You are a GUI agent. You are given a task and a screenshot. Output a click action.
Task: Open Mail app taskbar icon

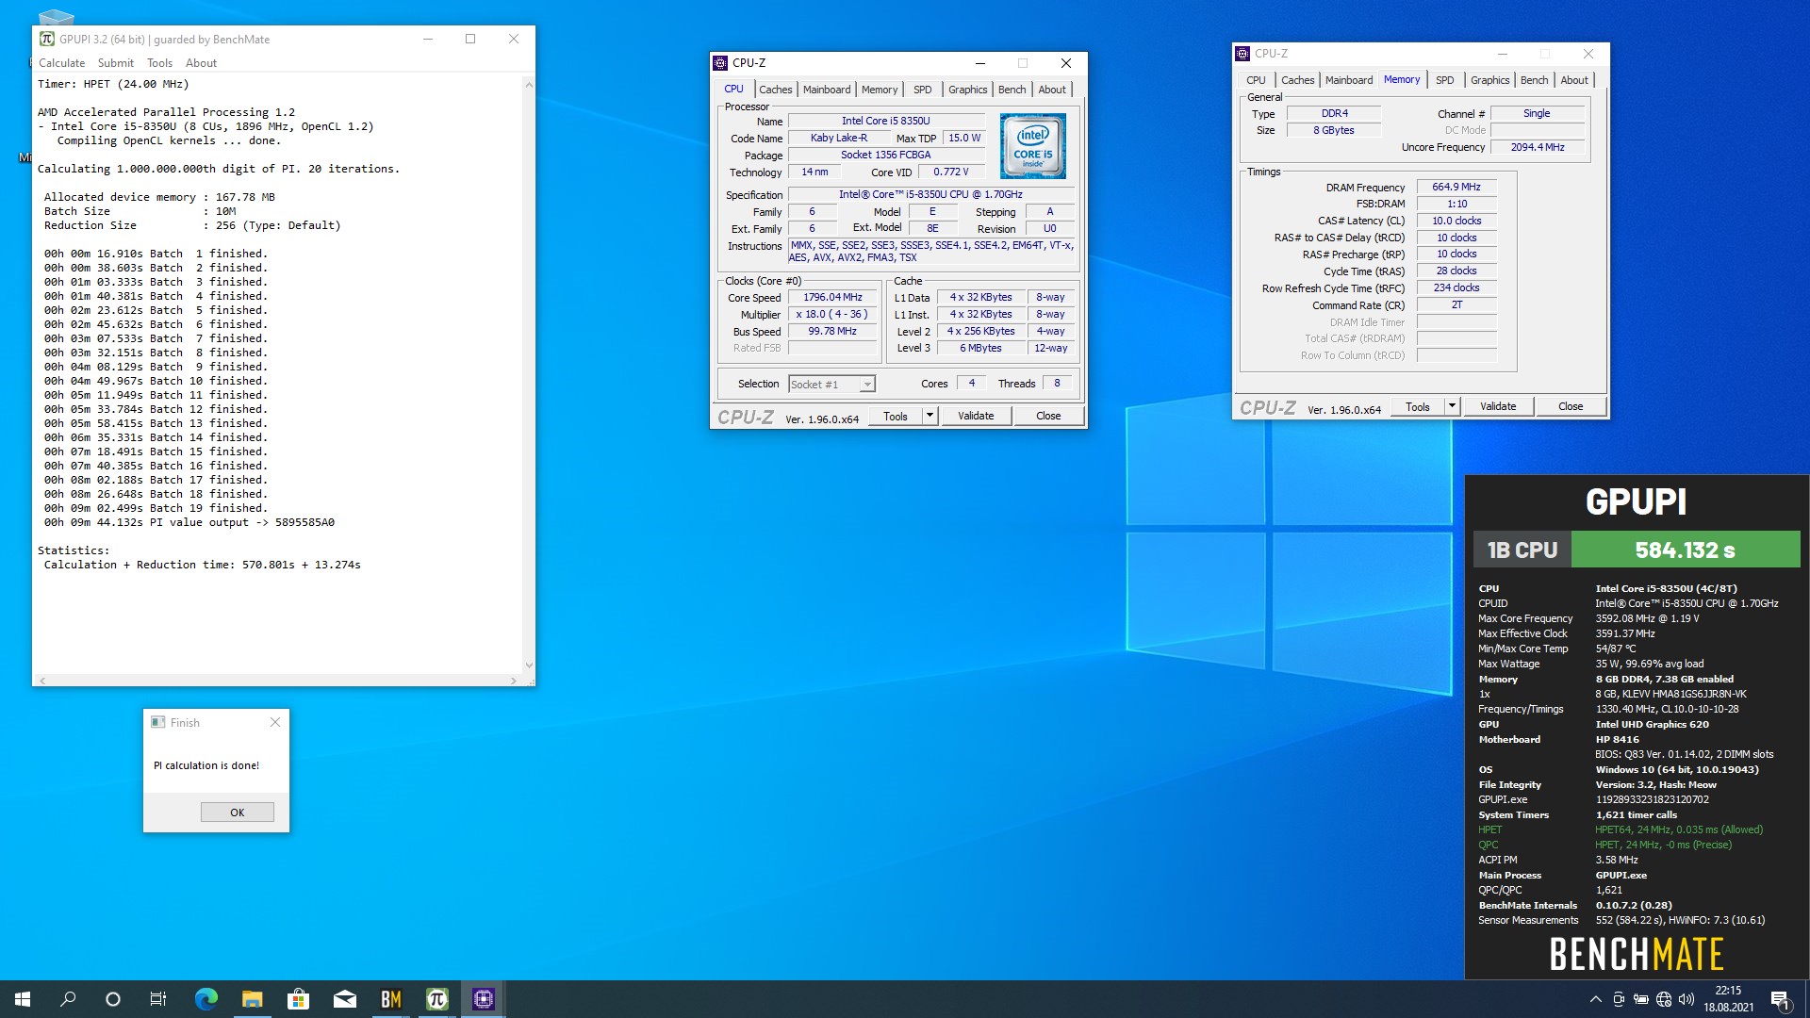(x=344, y=999)
